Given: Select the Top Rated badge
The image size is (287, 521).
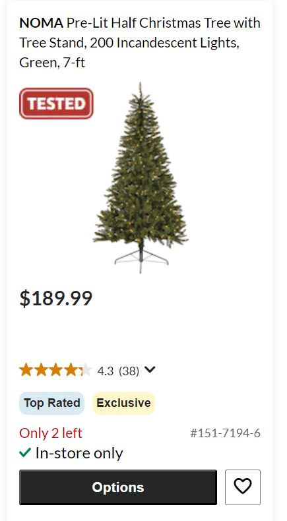Looking at the screenshot, I should click(x=52, y=403).
